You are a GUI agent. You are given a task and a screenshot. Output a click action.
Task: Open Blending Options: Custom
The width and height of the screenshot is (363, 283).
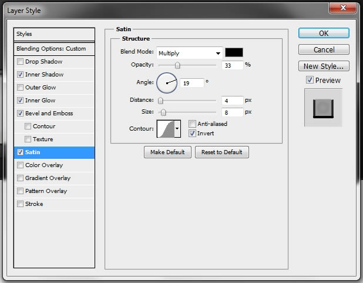coord(54,49)
